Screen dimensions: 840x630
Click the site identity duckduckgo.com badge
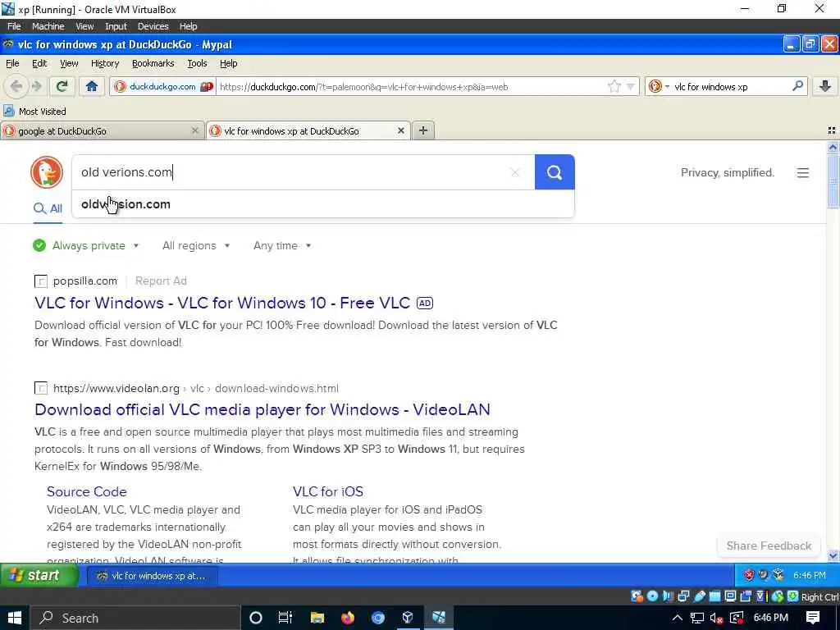click(x=163, y=86)
